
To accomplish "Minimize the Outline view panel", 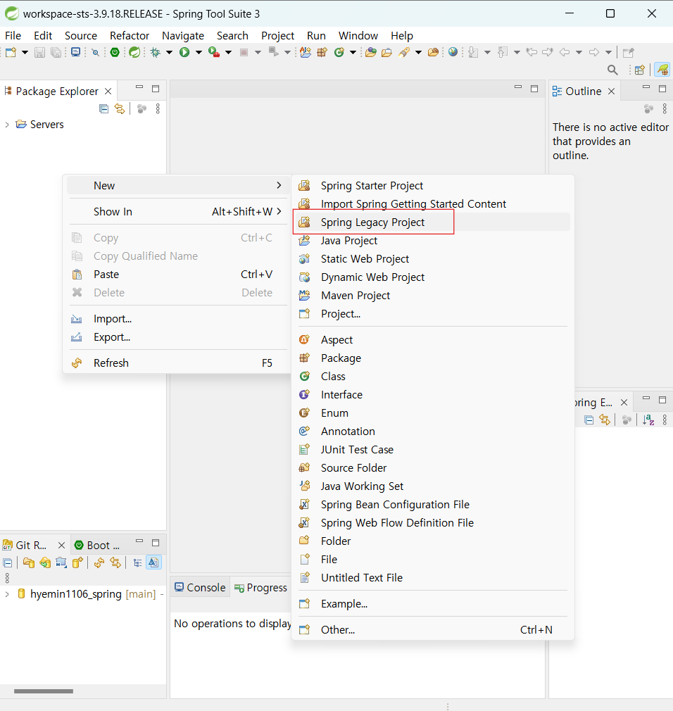I will 646,87.
